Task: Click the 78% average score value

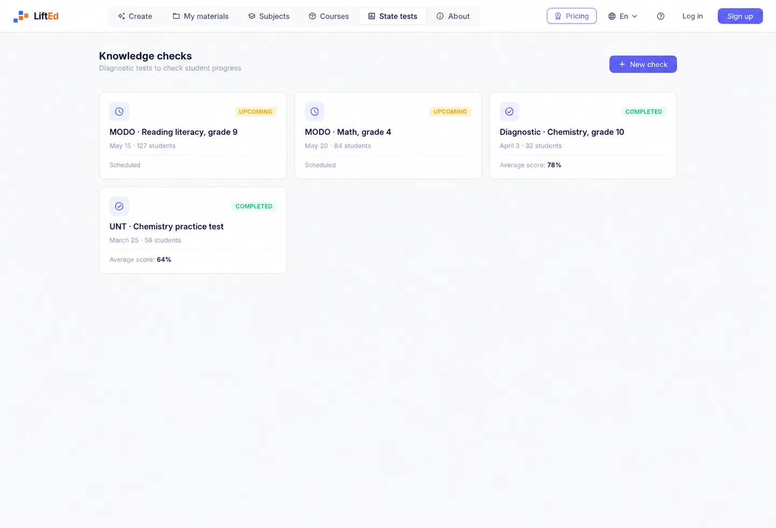Action: pos(554,165)
